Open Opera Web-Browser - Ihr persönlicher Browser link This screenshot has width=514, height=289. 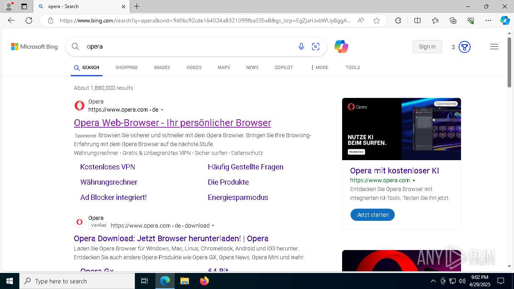(173, 123)
